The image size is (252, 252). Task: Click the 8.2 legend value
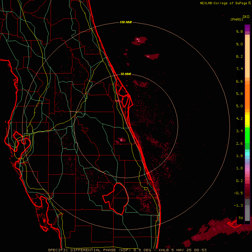click(239, 56)
